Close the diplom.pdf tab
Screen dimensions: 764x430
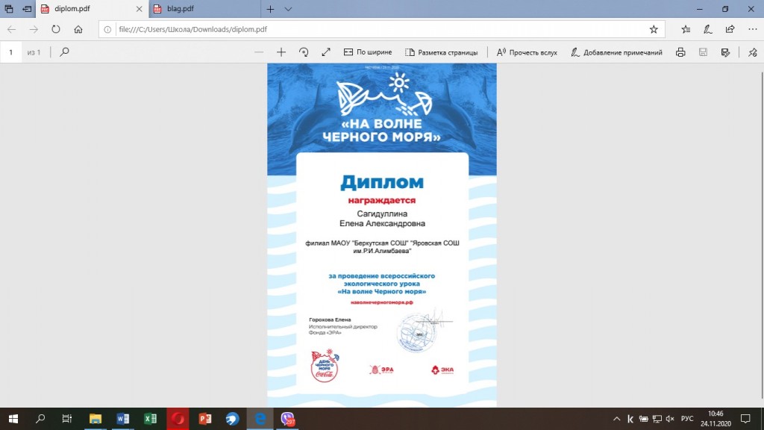click(x=138, y=9)
